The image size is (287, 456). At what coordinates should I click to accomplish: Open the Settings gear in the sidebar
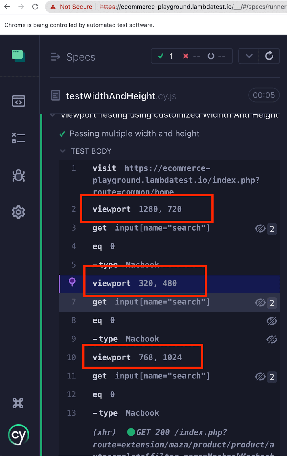coord(19,212)
